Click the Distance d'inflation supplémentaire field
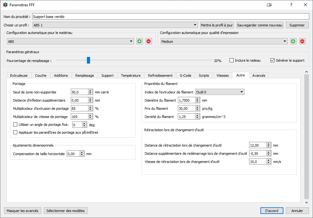 click(x=80, y=100)
